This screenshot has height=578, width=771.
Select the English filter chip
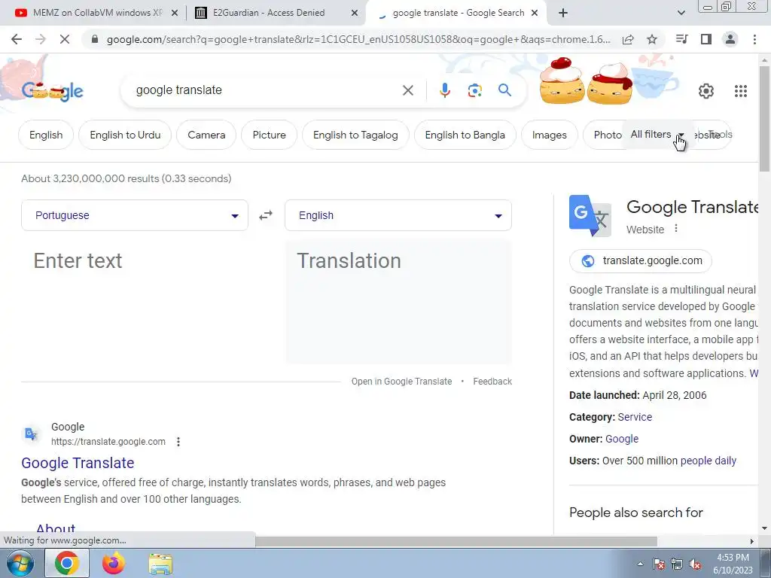[x=46, y=135]
